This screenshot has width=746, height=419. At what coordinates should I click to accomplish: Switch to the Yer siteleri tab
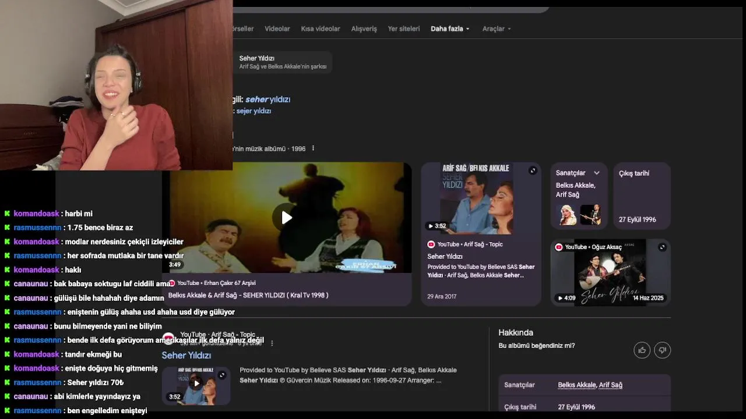tap(404, 29)
